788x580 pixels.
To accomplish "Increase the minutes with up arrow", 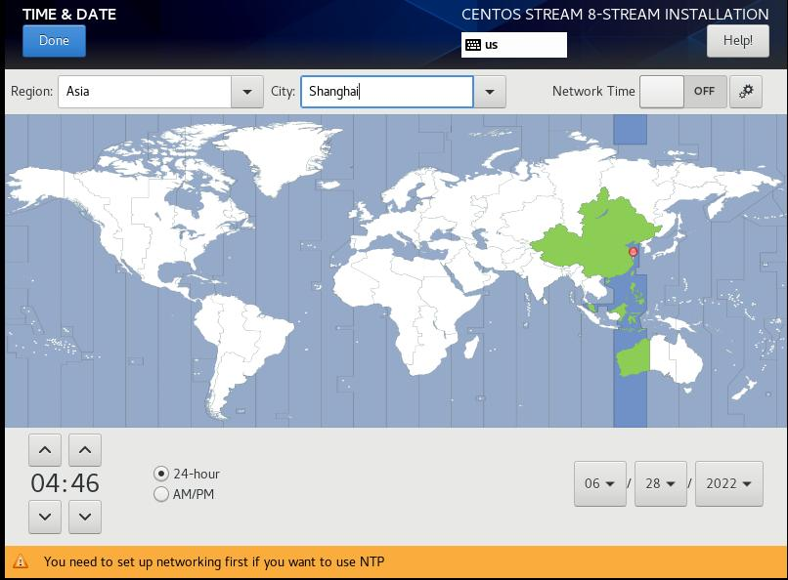I will (85, 450).
